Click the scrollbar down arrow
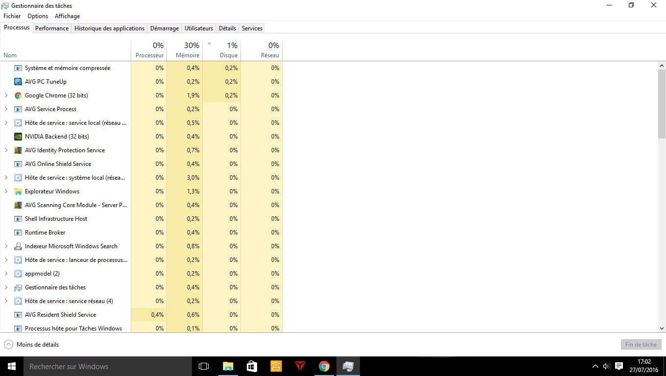 [662, 329]
